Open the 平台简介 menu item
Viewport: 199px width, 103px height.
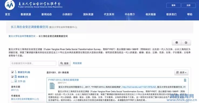[x=130, y=14]
